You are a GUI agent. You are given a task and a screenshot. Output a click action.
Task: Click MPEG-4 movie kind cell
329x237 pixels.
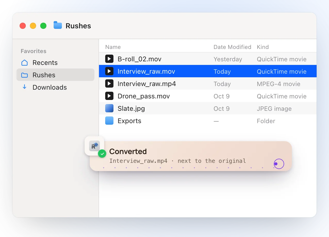[x=278, y=84]
